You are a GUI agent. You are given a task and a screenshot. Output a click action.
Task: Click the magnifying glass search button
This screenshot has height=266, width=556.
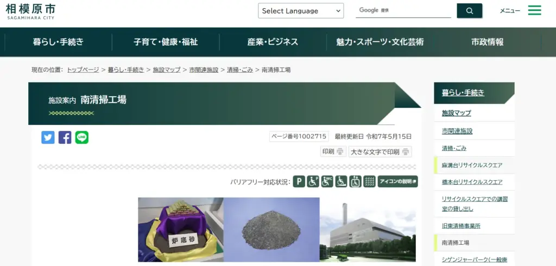469,11
